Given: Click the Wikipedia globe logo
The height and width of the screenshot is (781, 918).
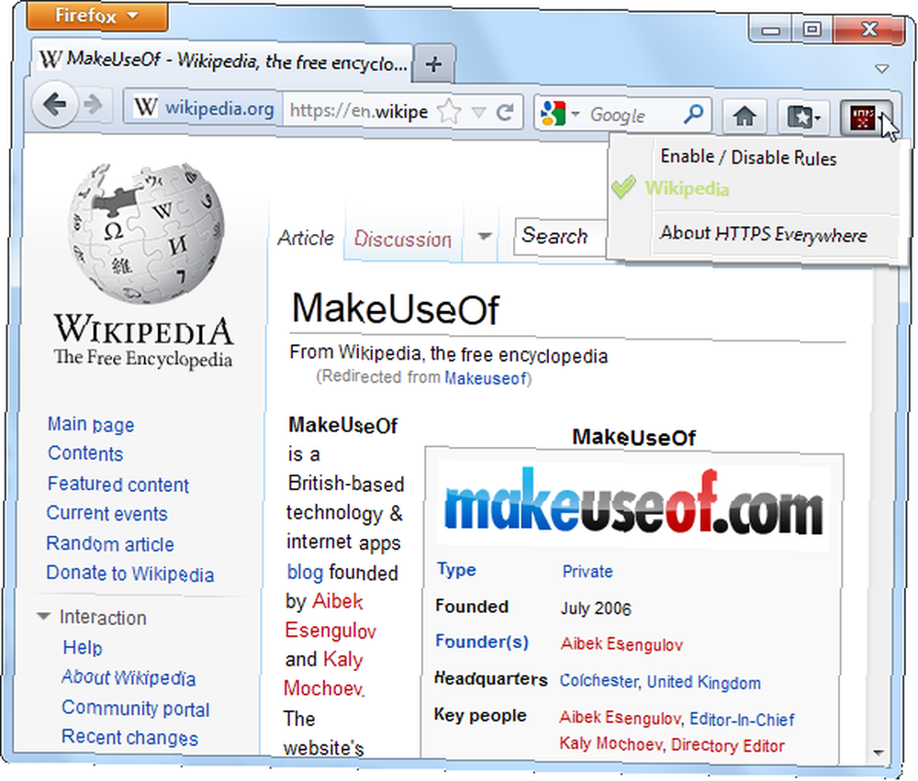Looking at the screenshot, I should 144,234.
